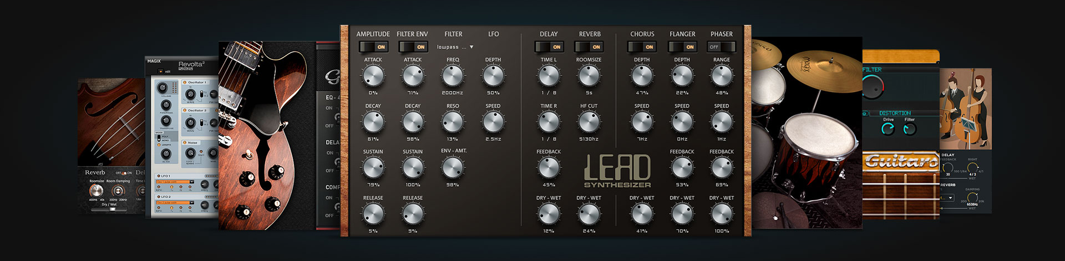Select the double bass players illustration
1065x261 pixels.
coord(966,109)
